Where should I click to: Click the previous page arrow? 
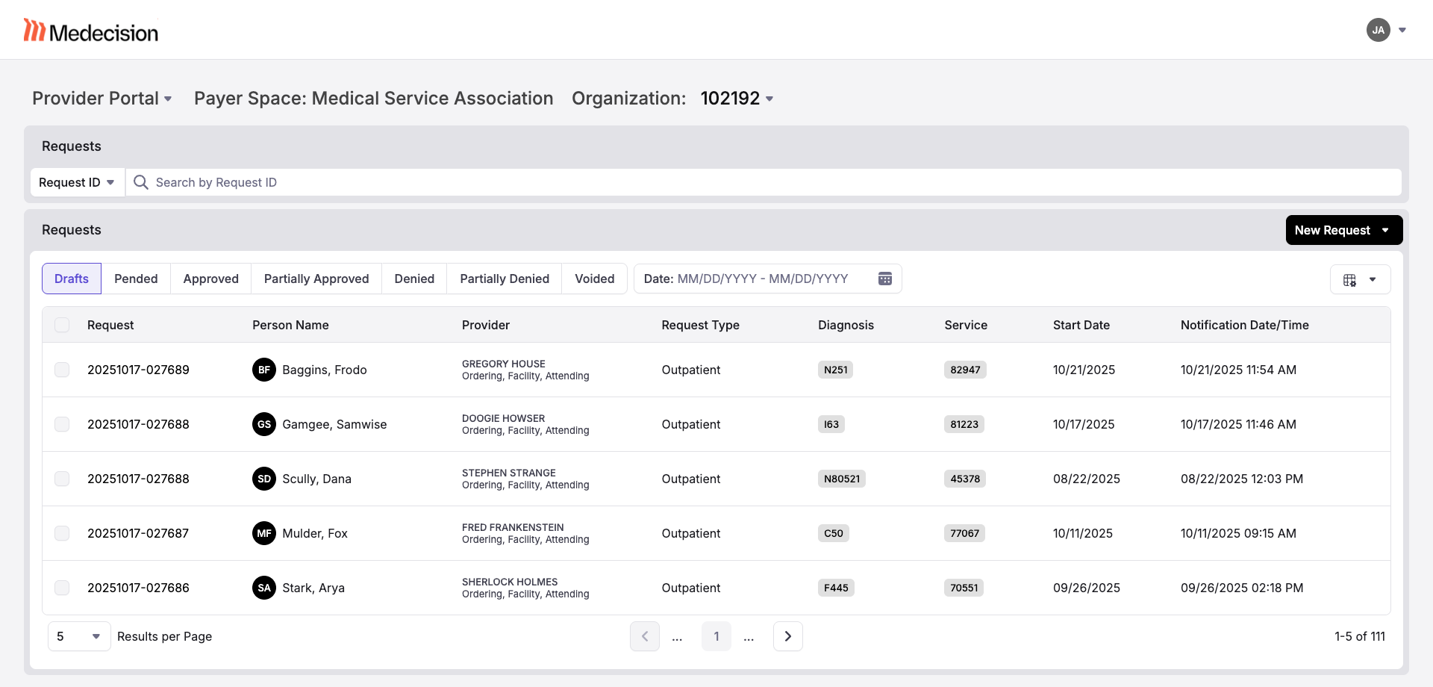[x=645, y=636]
